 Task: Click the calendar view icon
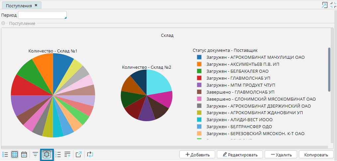point(24,154)
